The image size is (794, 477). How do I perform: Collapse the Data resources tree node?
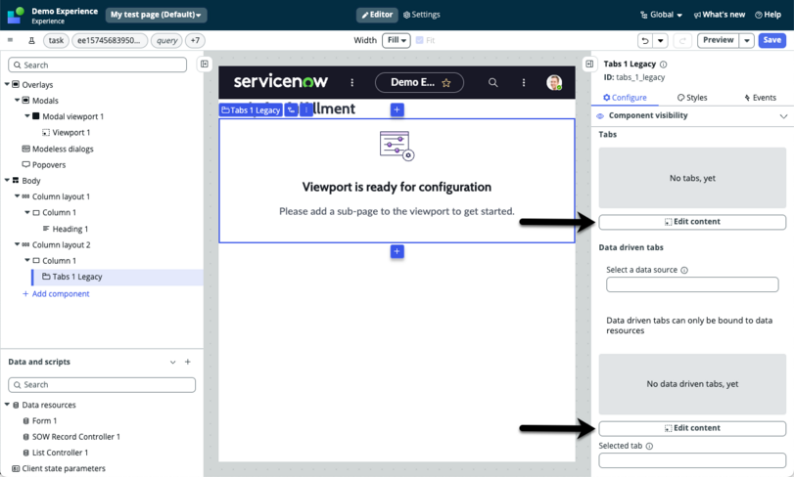pos(7,405)
